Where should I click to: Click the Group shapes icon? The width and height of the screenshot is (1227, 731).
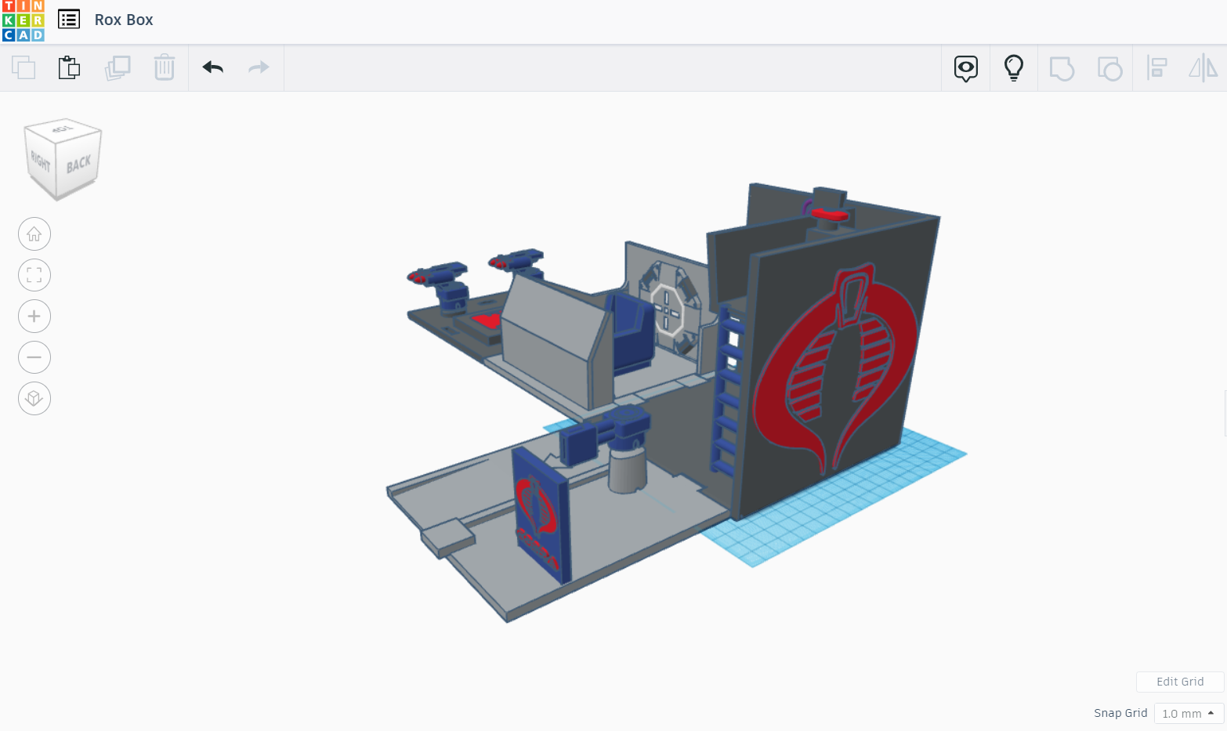(x=1062, y=68)
